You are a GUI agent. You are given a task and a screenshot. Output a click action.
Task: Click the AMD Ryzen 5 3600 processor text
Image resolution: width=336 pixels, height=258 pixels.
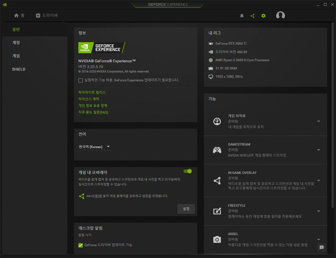click(x=242, y=60)
